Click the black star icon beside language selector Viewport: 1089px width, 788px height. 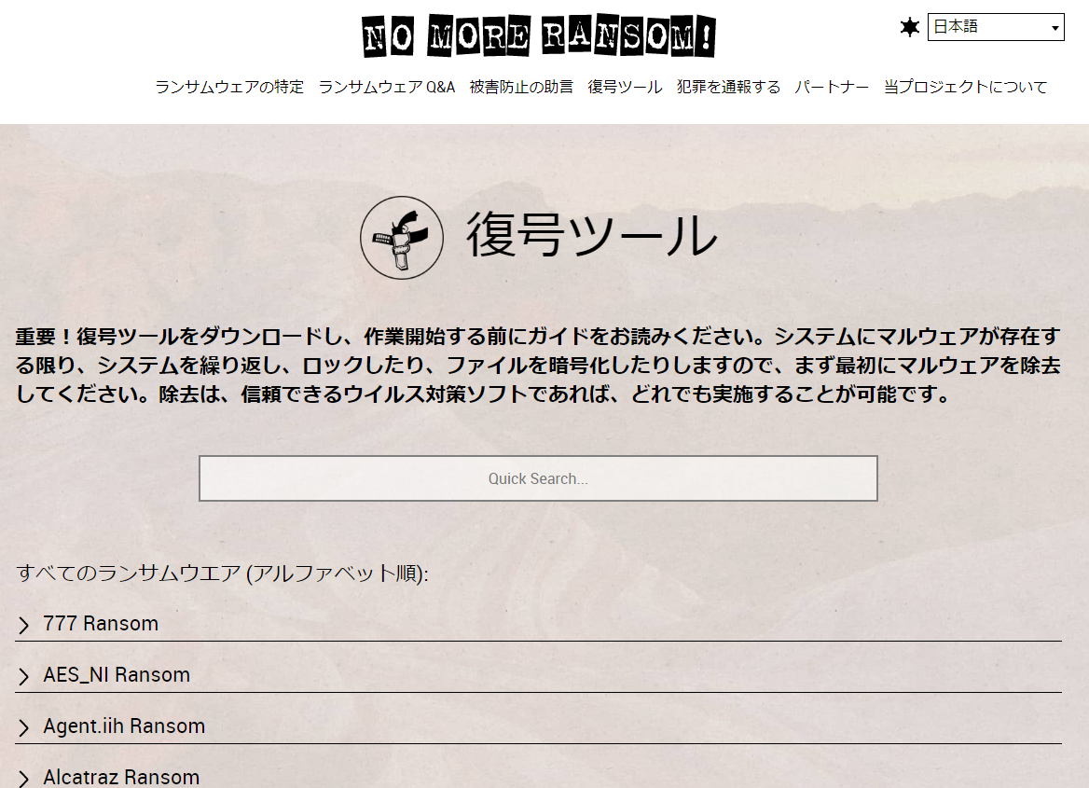pos(909,27)
